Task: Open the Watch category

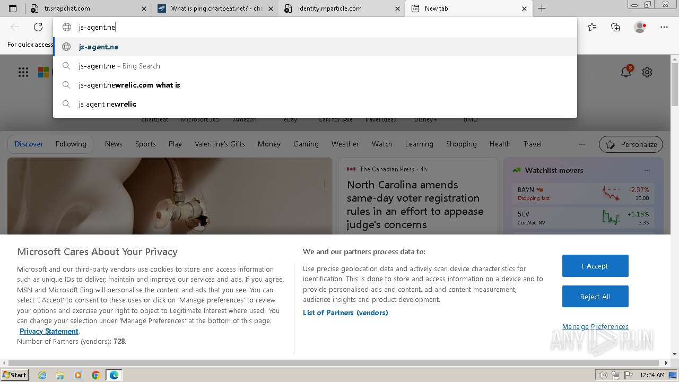Action: point(382,144)
